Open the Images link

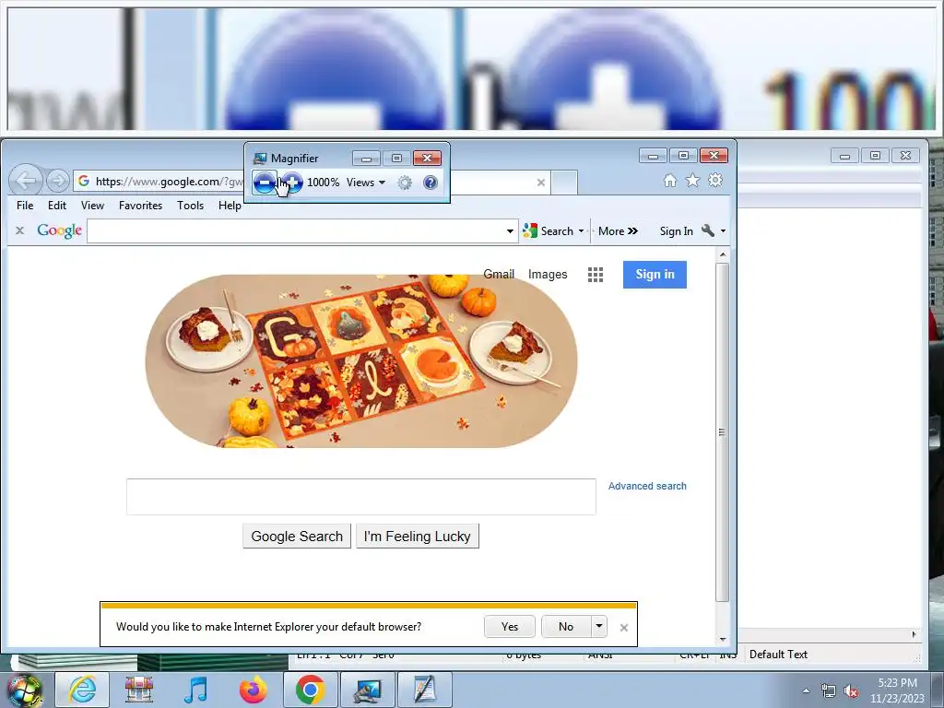[548, 275]
